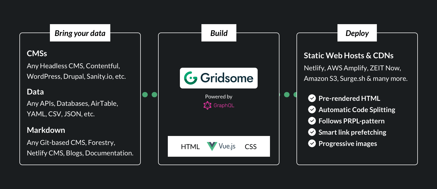Click 'Amazon S3, Surge.sh & many more.' text

tap(356, 78)
